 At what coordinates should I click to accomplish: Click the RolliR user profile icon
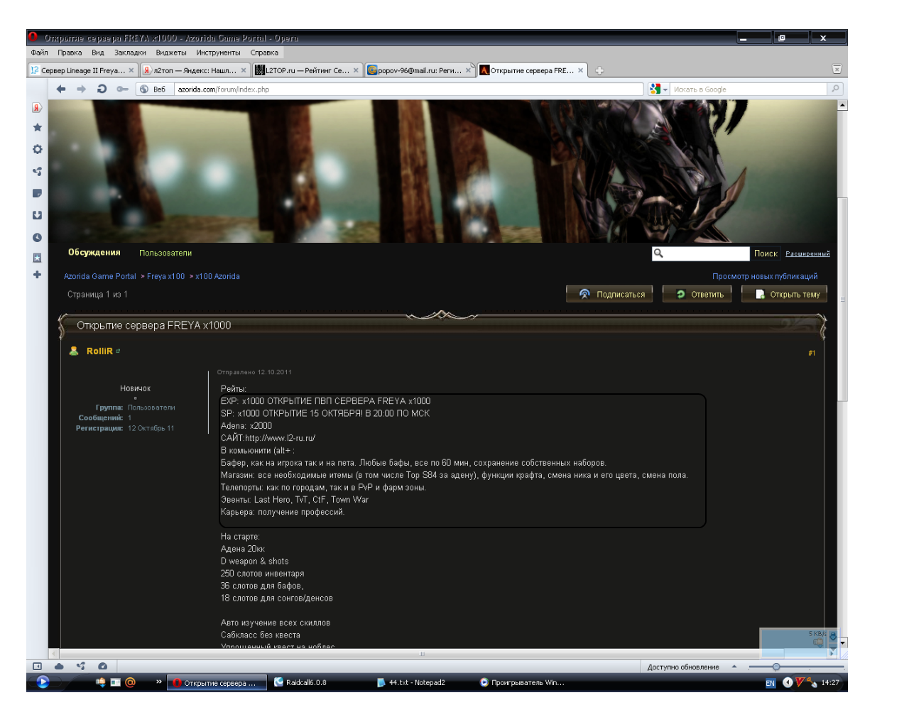click(x=73, y=351)
